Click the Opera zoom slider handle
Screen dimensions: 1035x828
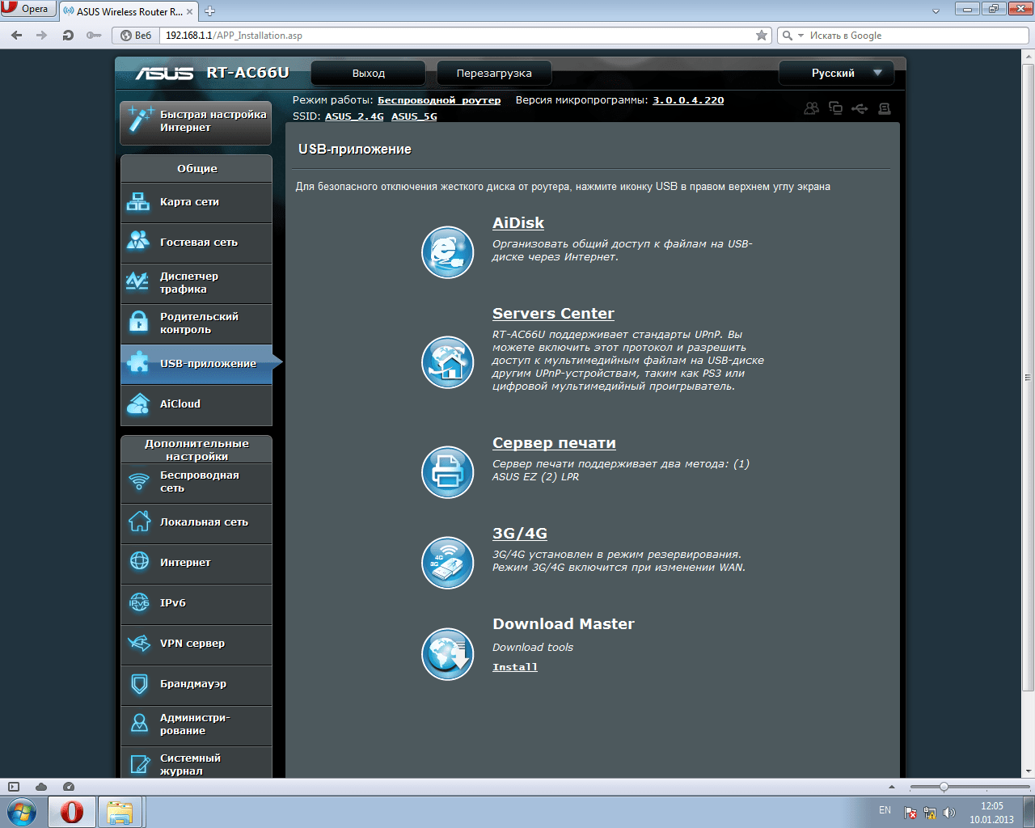pos(944,787)
